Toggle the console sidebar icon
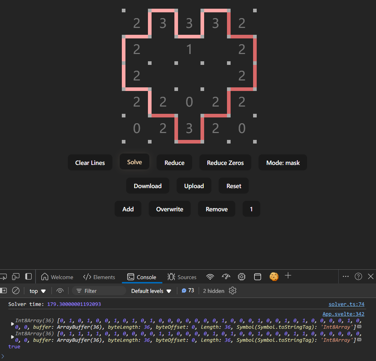376x361 pixels. pos(3,291)
